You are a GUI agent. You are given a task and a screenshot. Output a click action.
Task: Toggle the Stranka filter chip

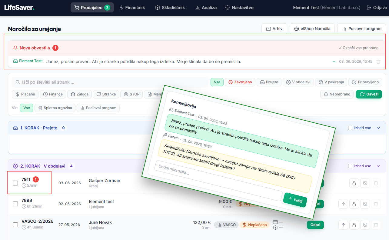point(106,94)
